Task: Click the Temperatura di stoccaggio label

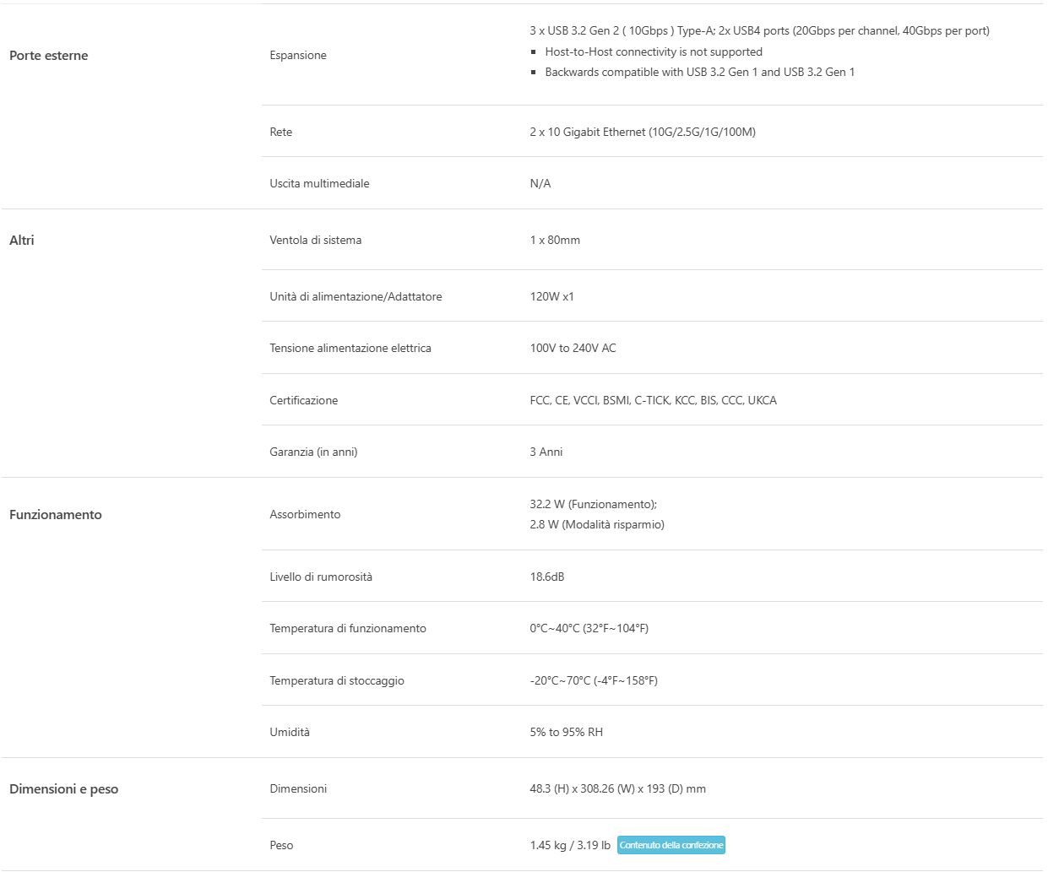Action: tap(336, 681)
